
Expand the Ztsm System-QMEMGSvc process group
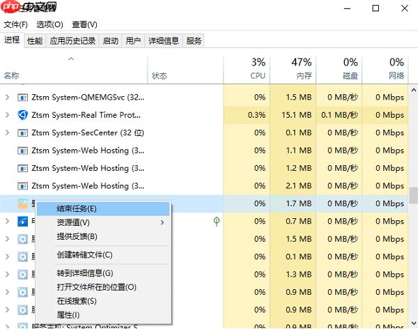(x=8, y=98)
